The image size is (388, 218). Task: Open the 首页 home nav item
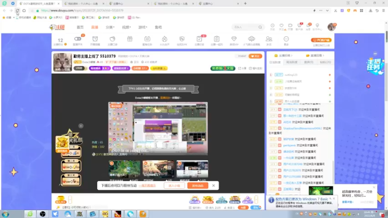coord(80,27)
